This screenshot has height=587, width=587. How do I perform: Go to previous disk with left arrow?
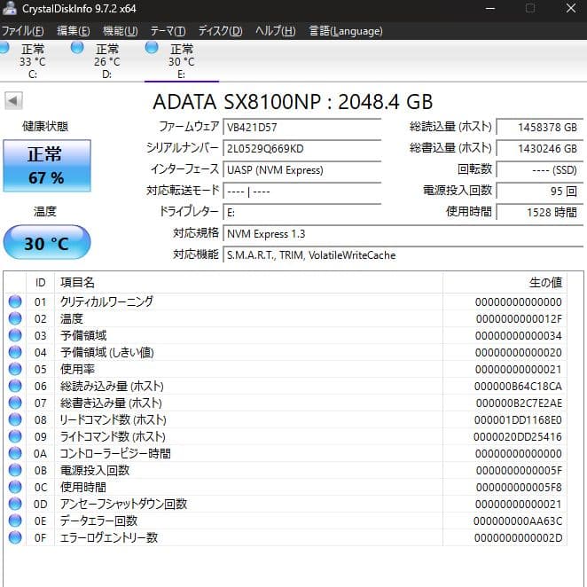pos(13,101)
